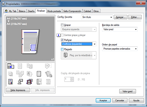The width and height of the screenshot is (147, 107).
Task: Click the page icon with W and R
Action: [x=39, y=74]
